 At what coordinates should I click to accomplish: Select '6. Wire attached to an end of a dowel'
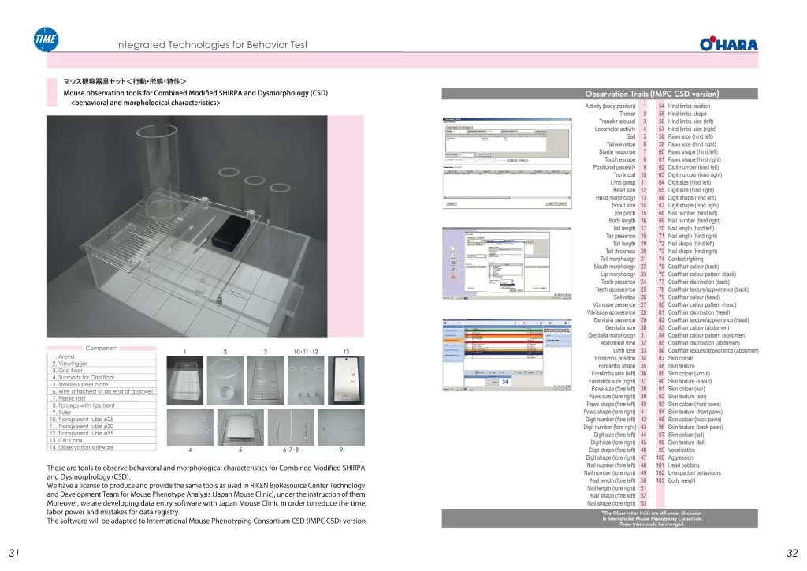point(102,391)
